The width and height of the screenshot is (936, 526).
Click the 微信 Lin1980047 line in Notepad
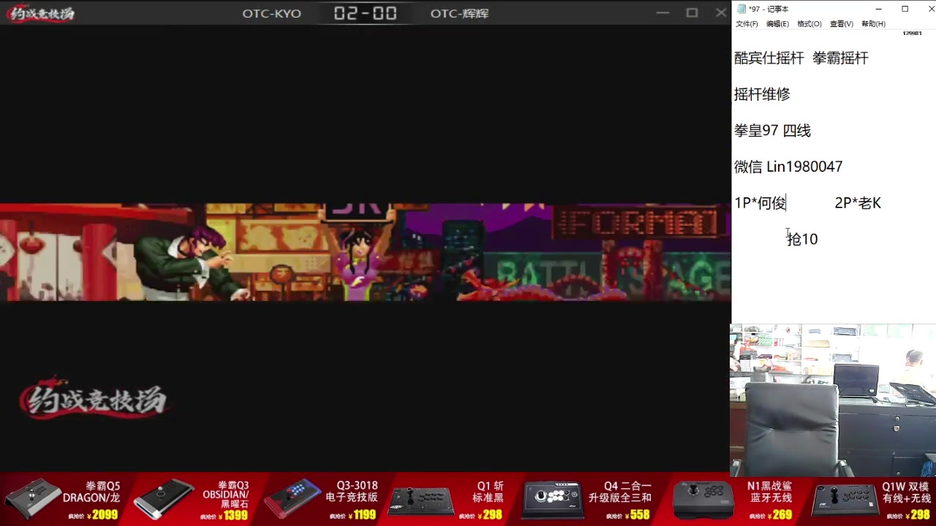coord(788,167)
